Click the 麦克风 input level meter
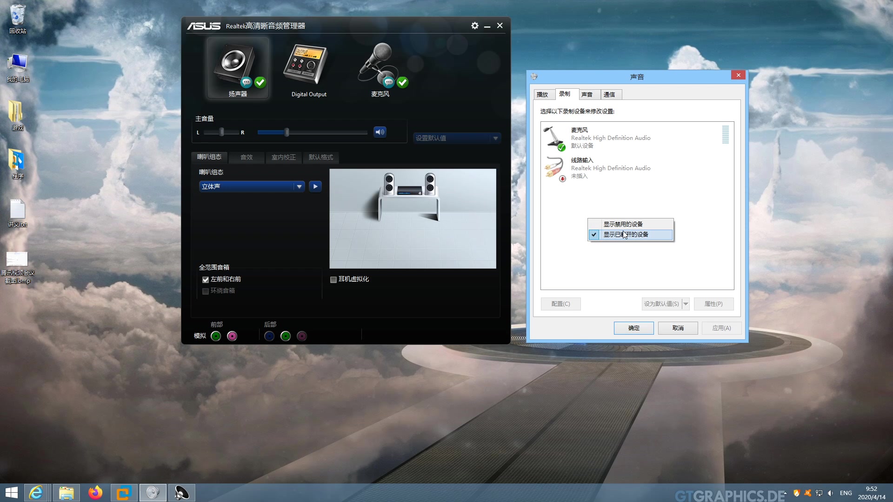The height and width of the screenshot is (502, 893). (x=725, y=135)
